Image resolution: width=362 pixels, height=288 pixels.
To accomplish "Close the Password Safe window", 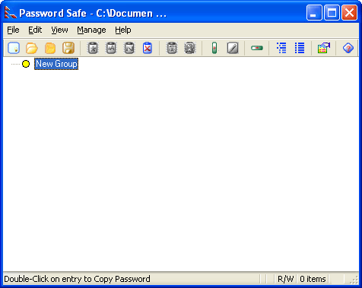I will tap(349, 13).
